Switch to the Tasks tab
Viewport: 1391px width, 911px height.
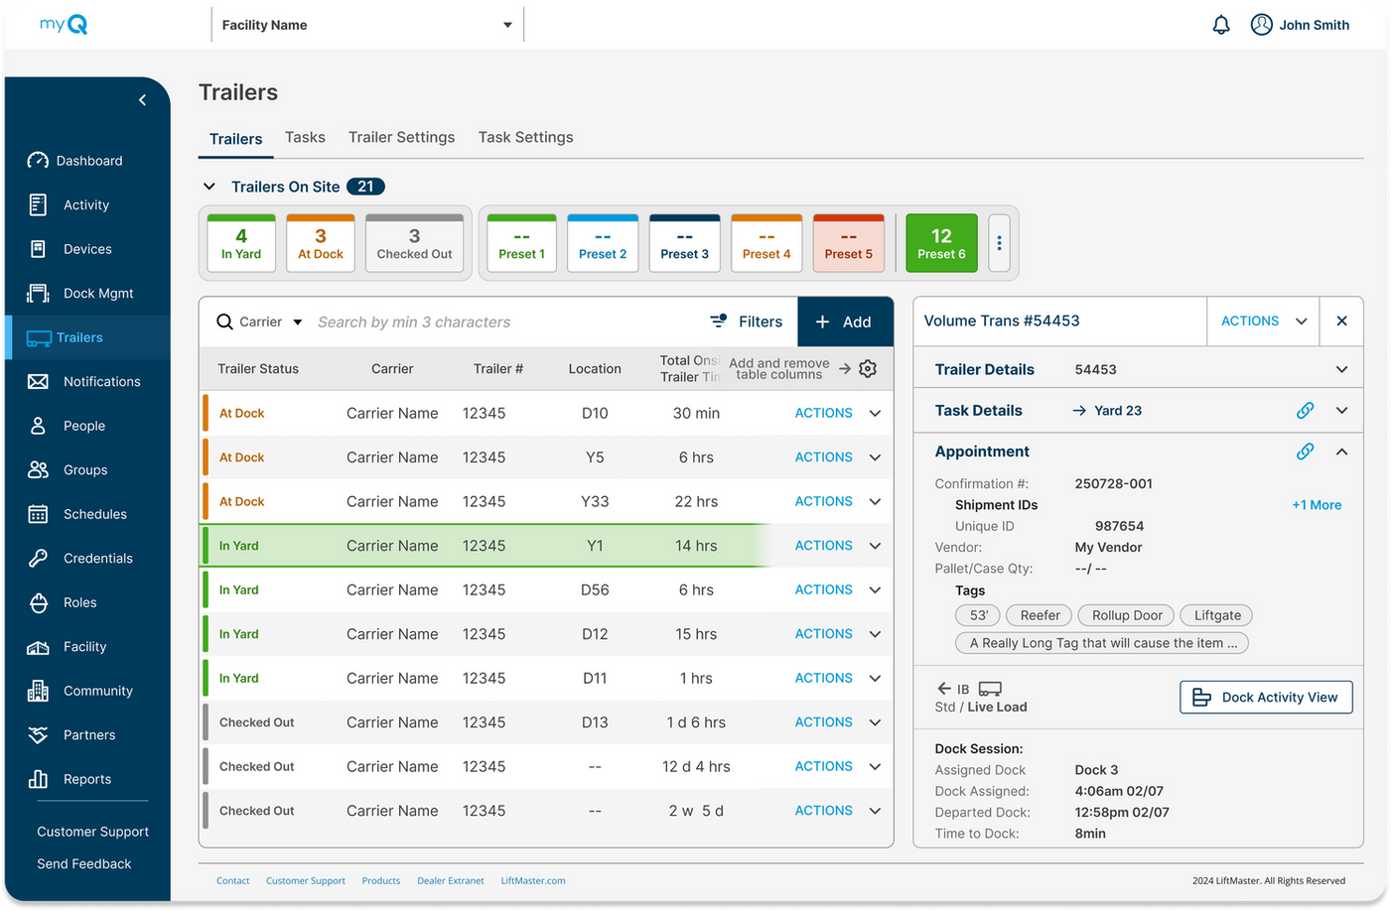pyautogui.click(x=305, y=137)
